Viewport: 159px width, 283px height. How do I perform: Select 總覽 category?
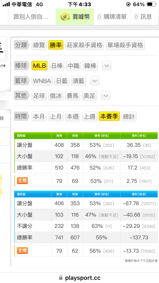[39, 45]
